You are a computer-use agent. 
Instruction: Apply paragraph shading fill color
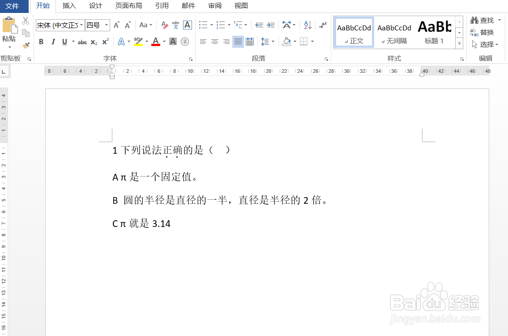[286, 42]
